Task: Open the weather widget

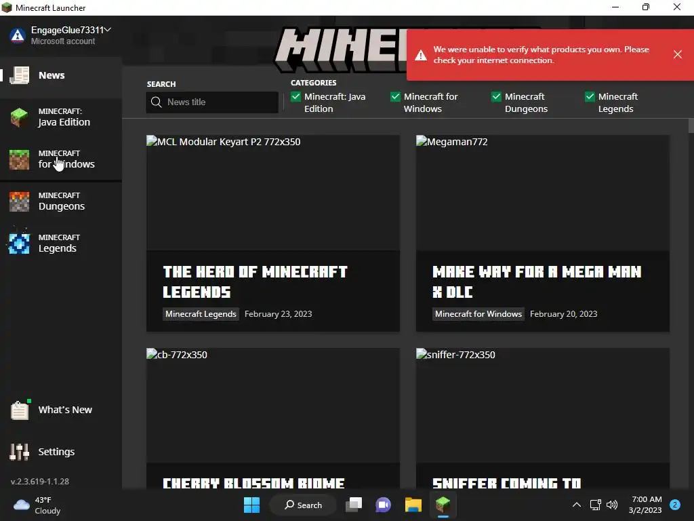Action: tap(37, 505)
